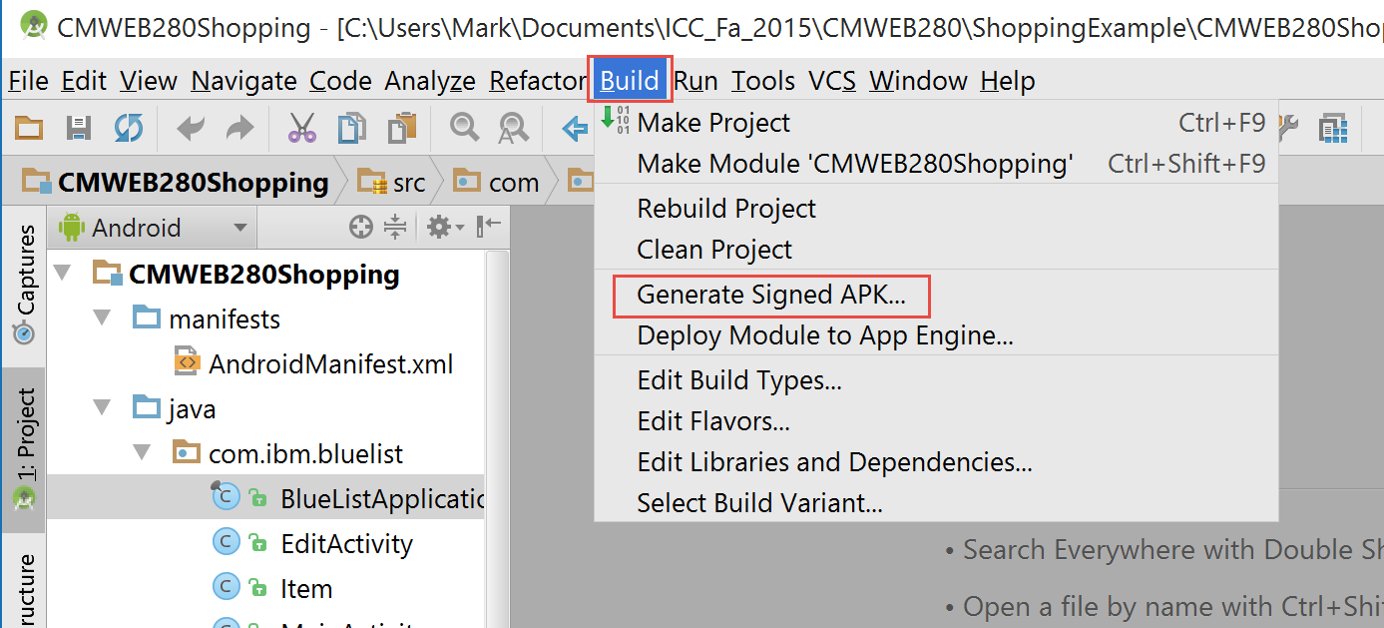Screen dimensions: 1384x628
Task: Choose Select Build Variant... entry
Action: [936, 503]
